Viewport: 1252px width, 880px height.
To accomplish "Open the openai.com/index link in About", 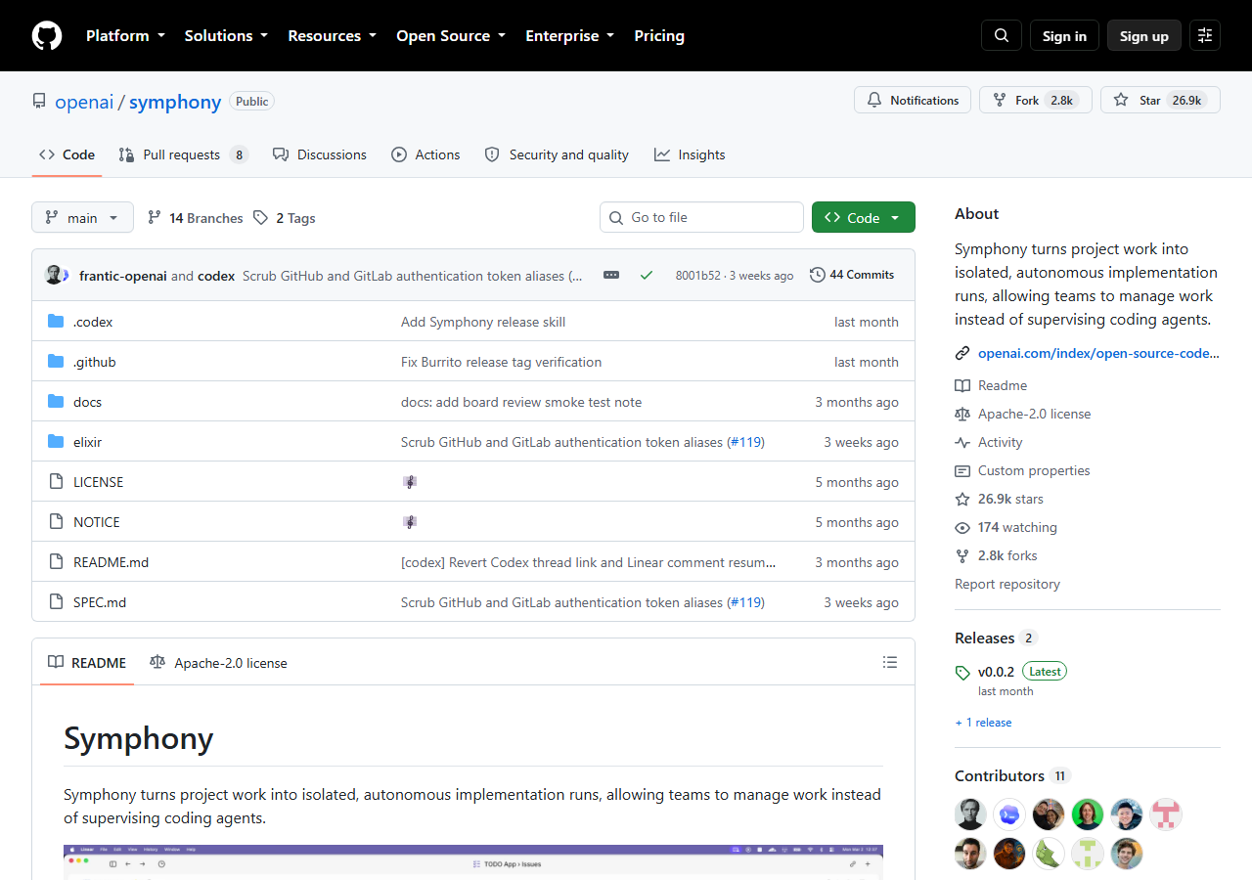I will coord(1098,353).
